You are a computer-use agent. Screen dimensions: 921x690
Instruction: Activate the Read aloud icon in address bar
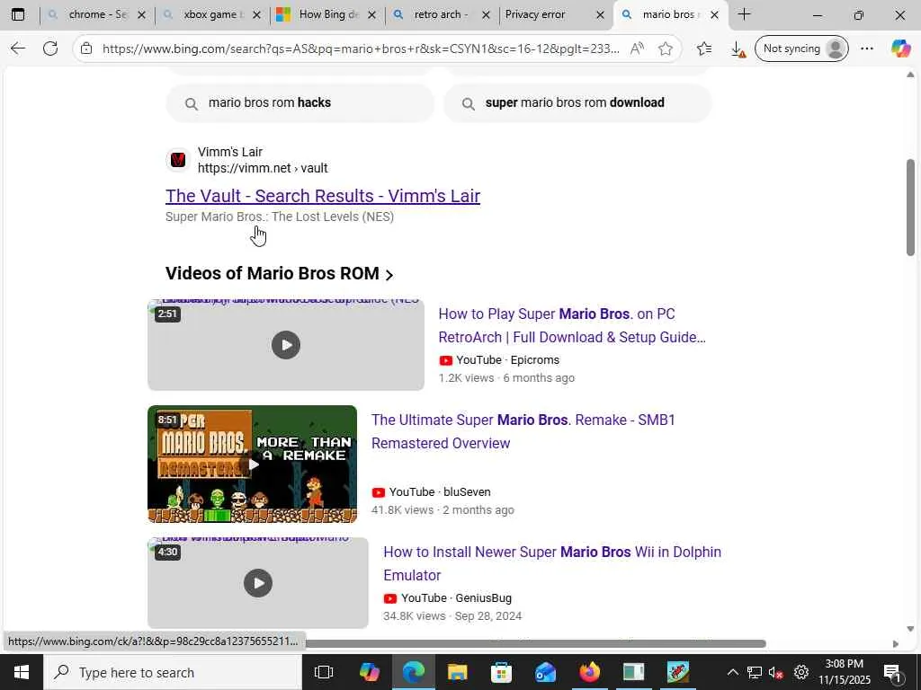pos(637,49)
